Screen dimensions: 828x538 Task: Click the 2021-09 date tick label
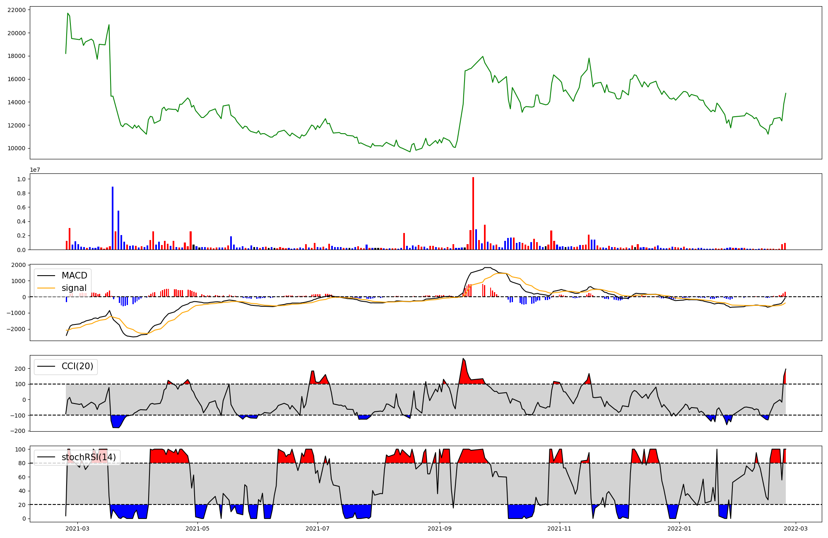tap(439, 528)
